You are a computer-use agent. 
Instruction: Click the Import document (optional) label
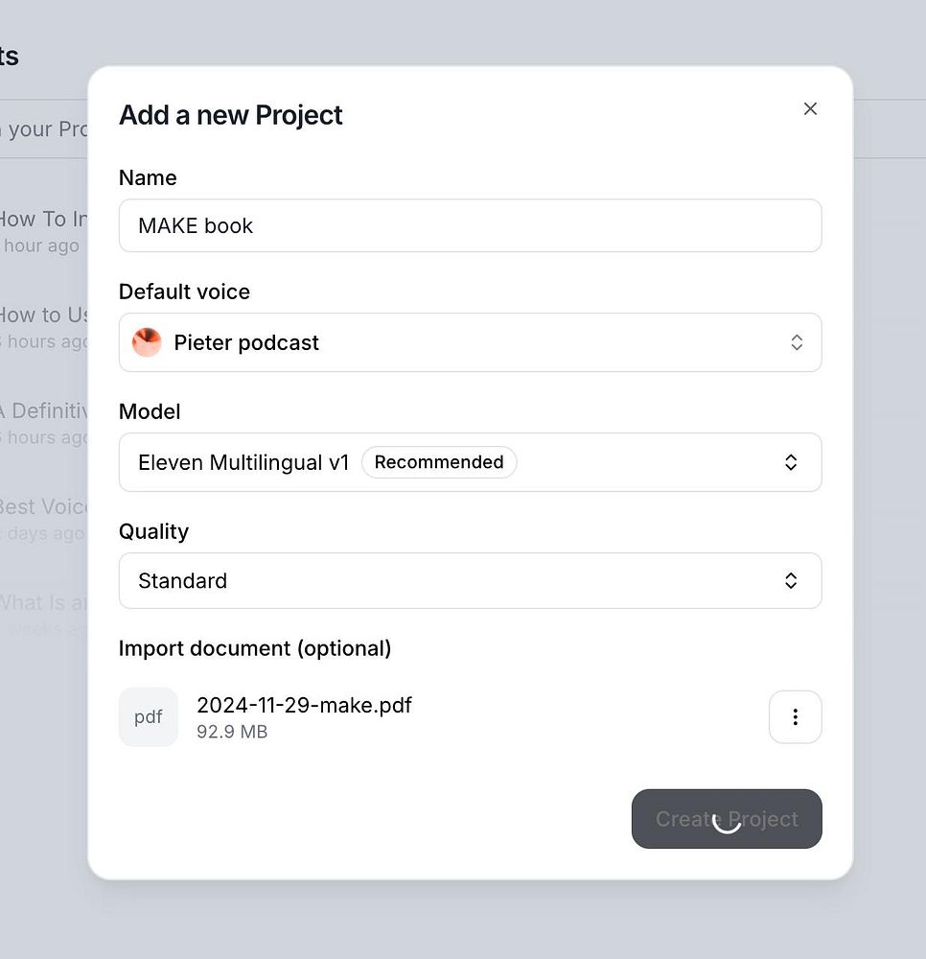click(255, 648)
